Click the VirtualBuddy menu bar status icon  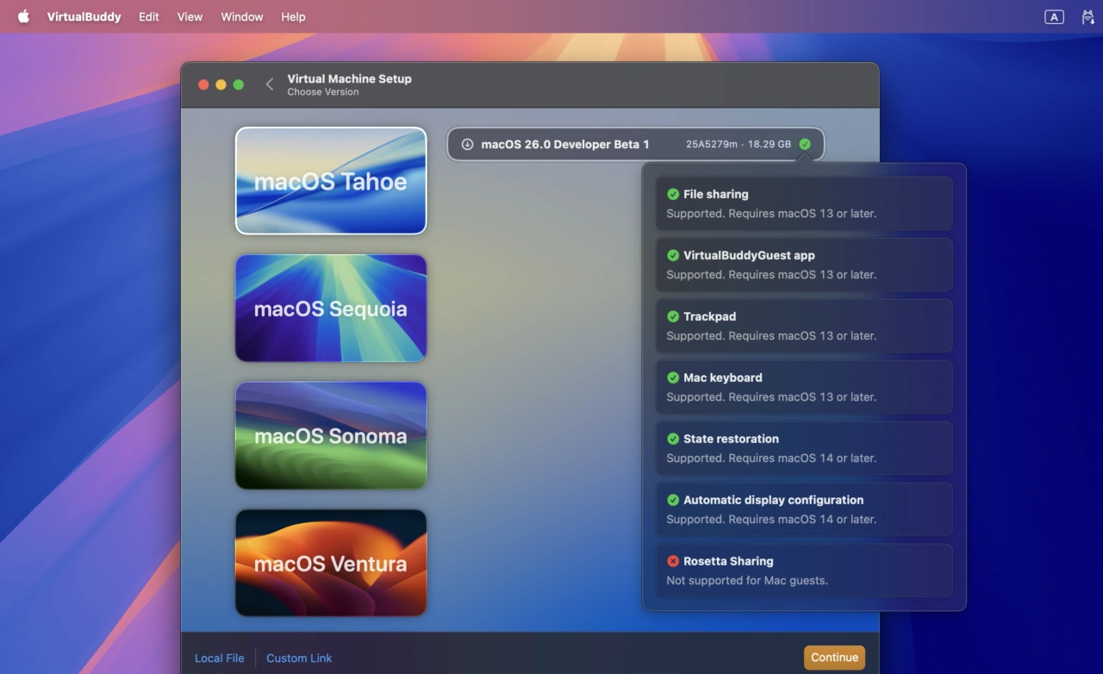click(x=1087, y=16)
